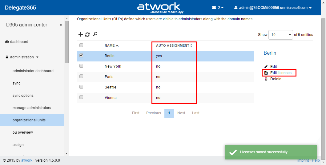Click the Delegate365 brand title
The image size is (326, 165).
(x=20, y=8)
